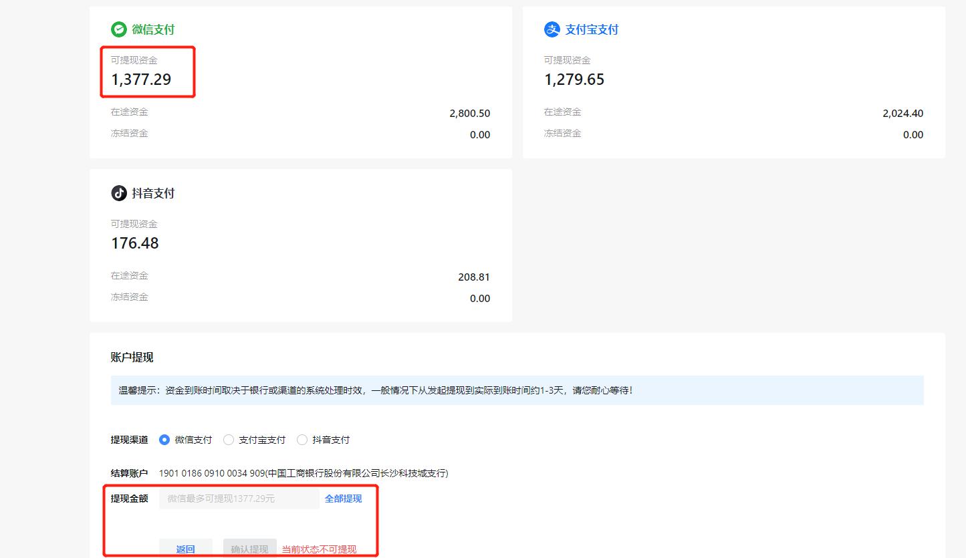Choose the 支付宝支付 radio option
The width and height of the screenshot is (966, 558).
point(229,440)
